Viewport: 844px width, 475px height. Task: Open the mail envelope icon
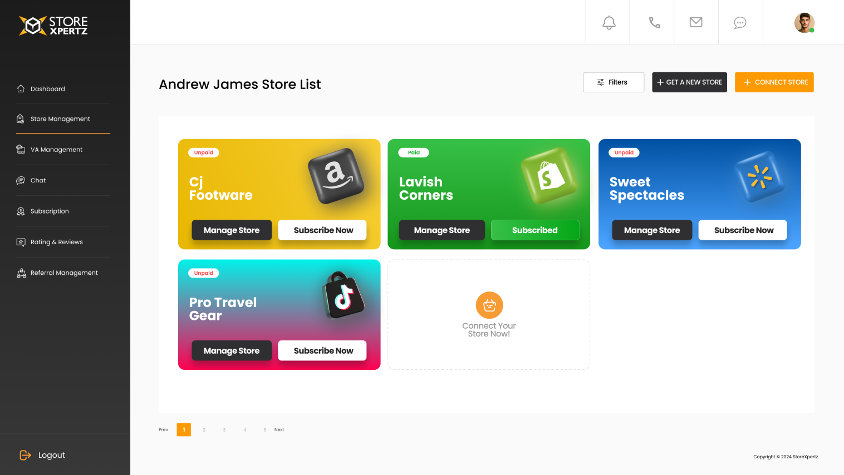696,22
